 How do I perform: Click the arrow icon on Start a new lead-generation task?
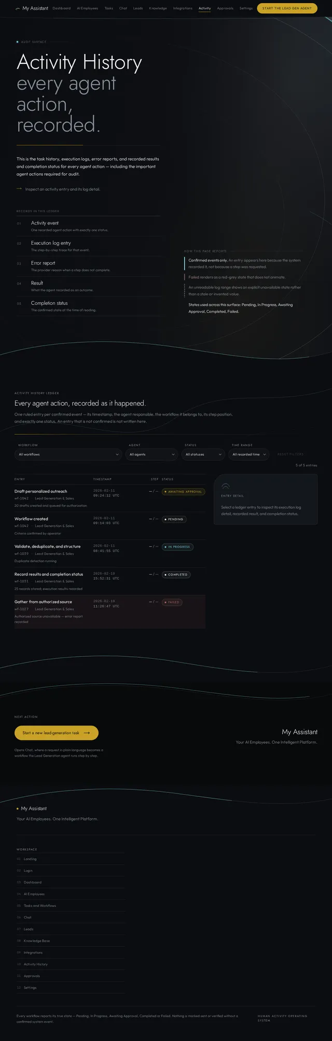click(87, 733)
